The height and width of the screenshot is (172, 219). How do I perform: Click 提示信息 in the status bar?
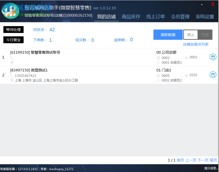[x=211, y=168]
